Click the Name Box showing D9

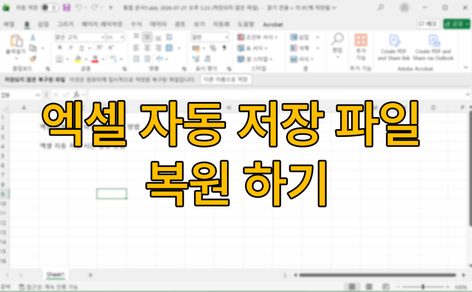pos(21,95)
